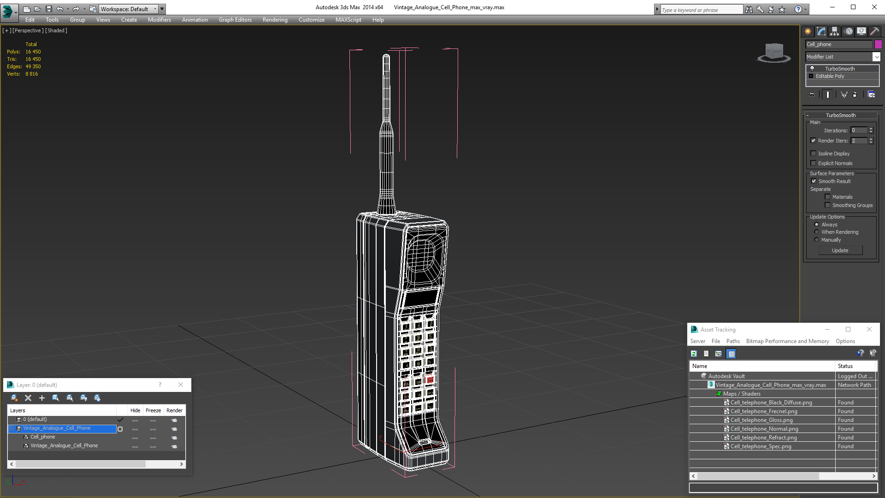Open the Motion command panel tab
The image size is (885, 498).
(849, 31)
